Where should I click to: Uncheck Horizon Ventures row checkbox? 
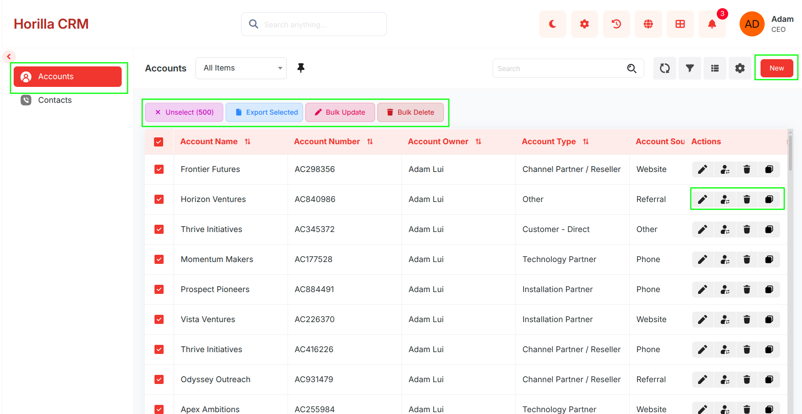(159, 199)
